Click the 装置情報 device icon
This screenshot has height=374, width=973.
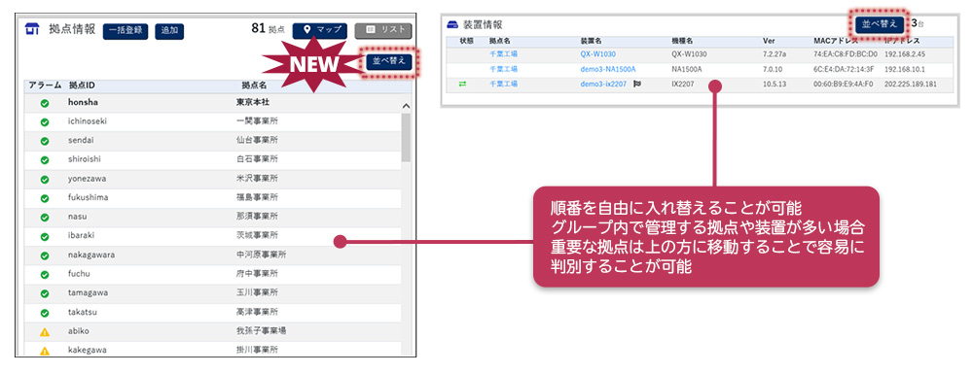pos(453,25)
